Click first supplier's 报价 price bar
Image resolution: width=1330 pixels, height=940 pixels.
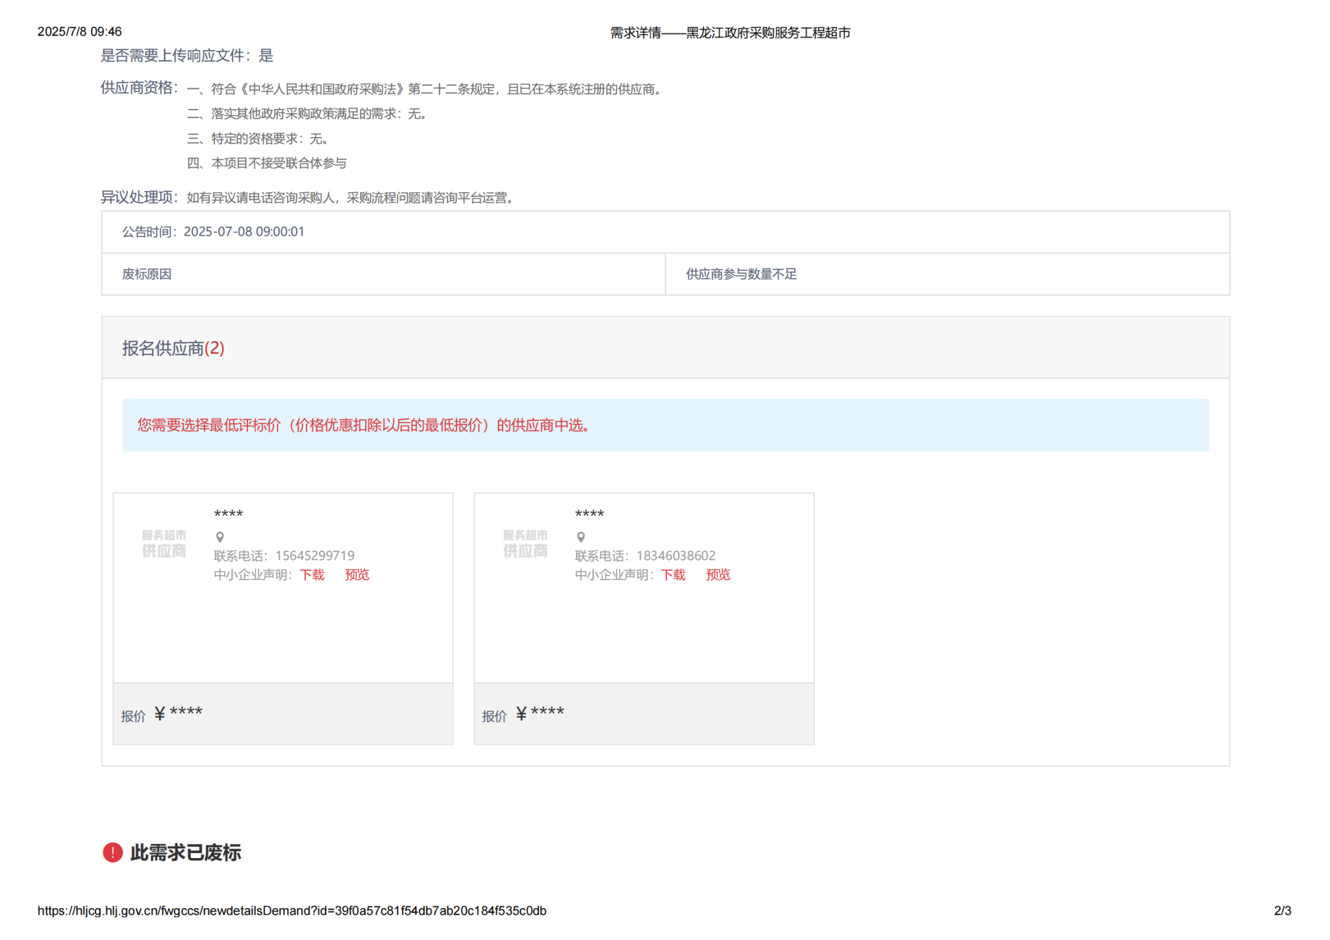tap(282, 714)
